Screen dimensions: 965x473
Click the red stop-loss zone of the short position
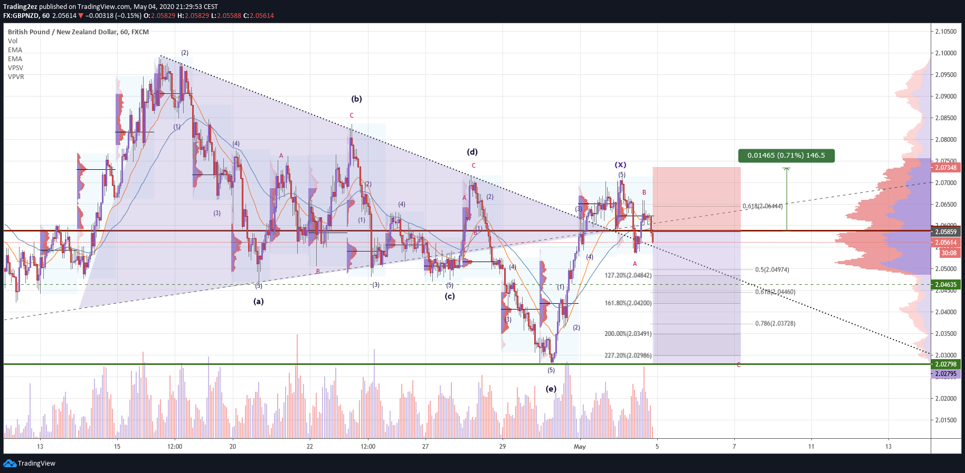pos(697,199)
